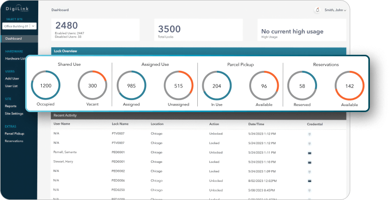Select user name Stewart, Harry

[63, 162]
